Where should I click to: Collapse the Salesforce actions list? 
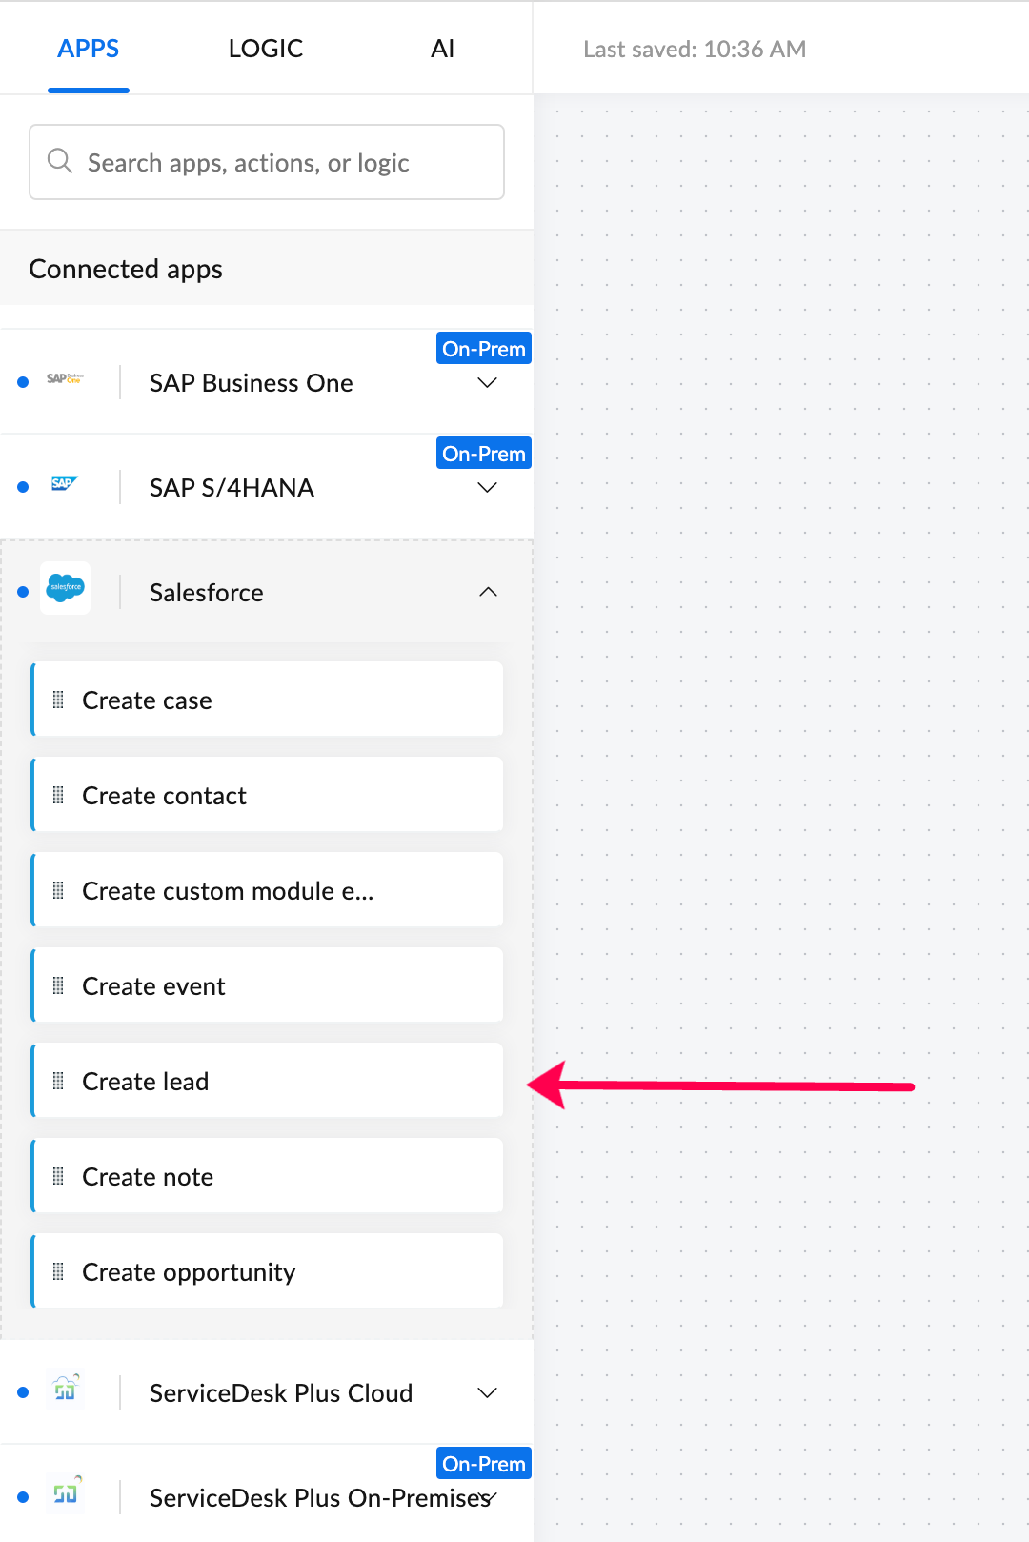click(488, 592)
